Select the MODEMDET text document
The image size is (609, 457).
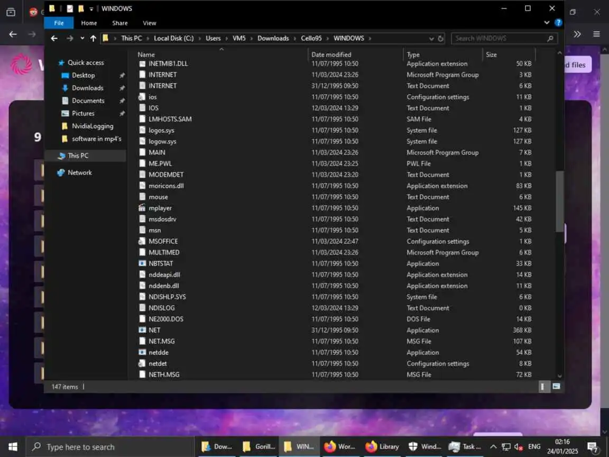[166, 175]
